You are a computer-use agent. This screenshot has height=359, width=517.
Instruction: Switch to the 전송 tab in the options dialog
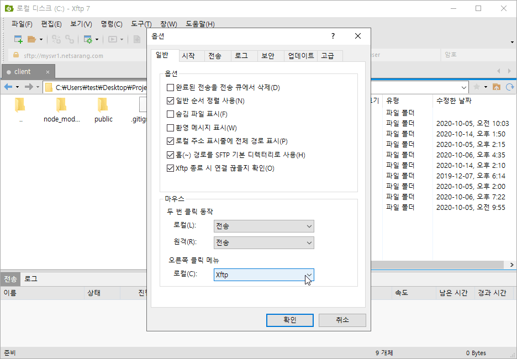[218, 56]
